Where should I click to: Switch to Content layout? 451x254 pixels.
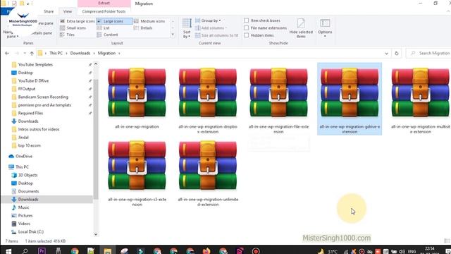click(107, 35)
